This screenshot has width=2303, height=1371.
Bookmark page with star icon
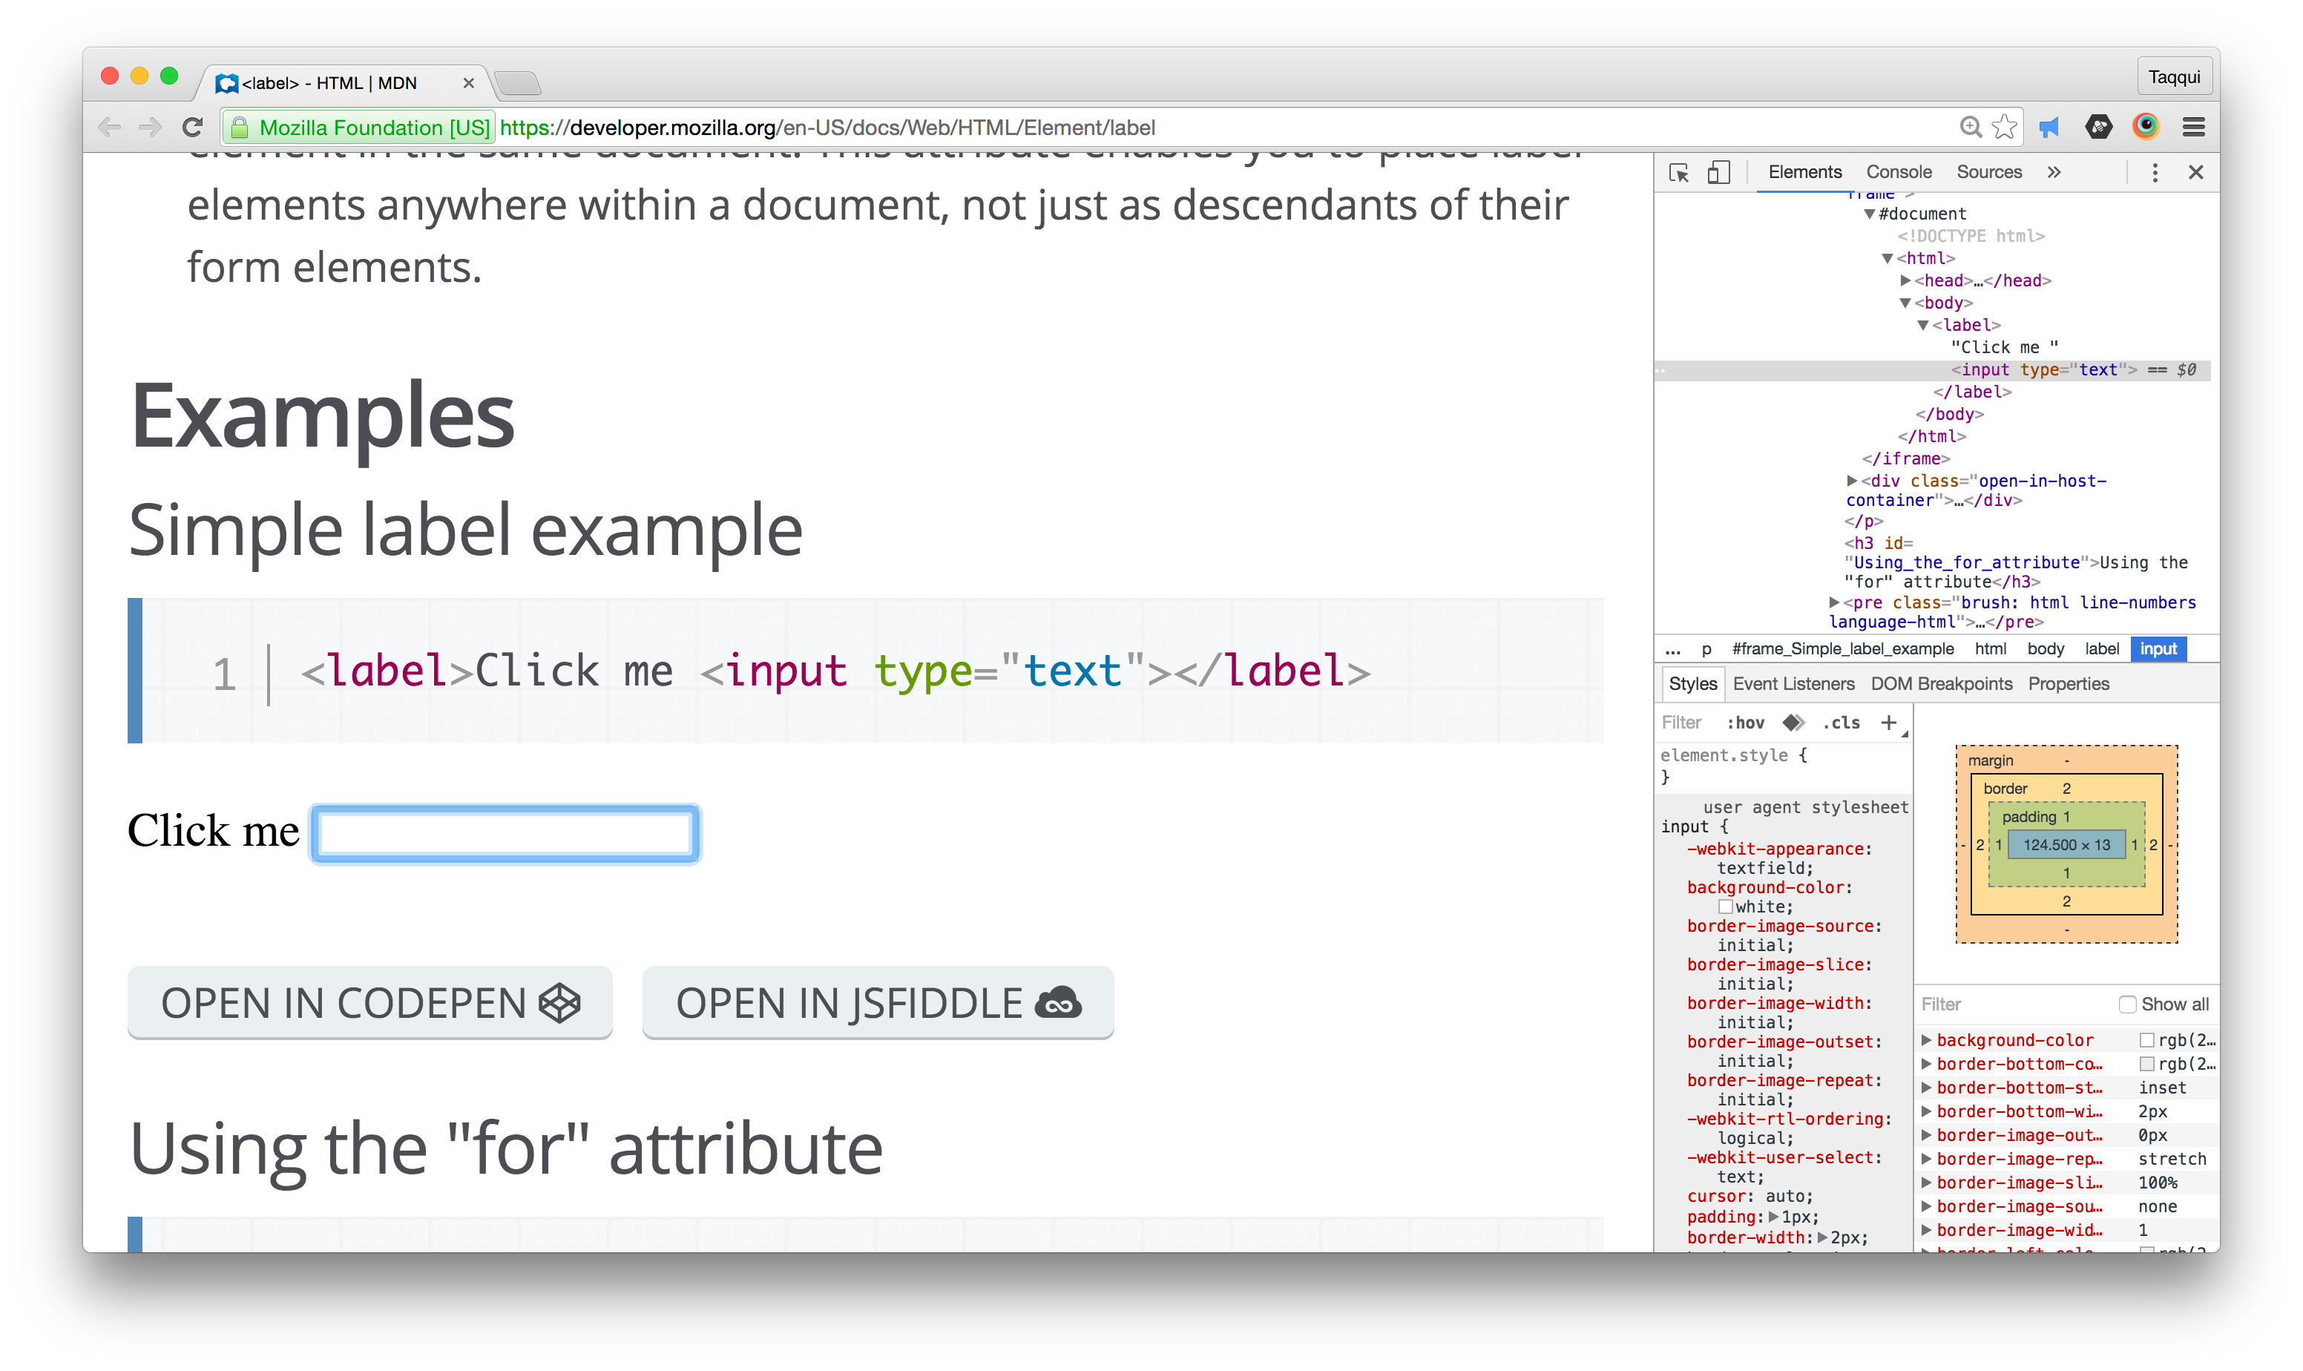click(x=2004, y=128)
